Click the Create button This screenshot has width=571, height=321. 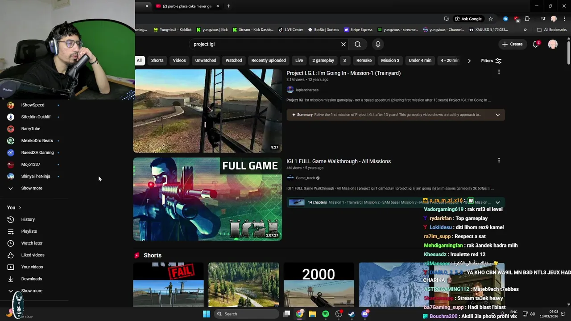click(512, 44)
